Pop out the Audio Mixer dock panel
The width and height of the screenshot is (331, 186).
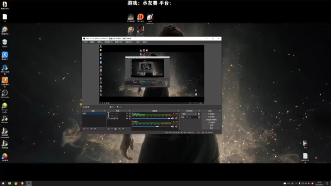(179, 111)
